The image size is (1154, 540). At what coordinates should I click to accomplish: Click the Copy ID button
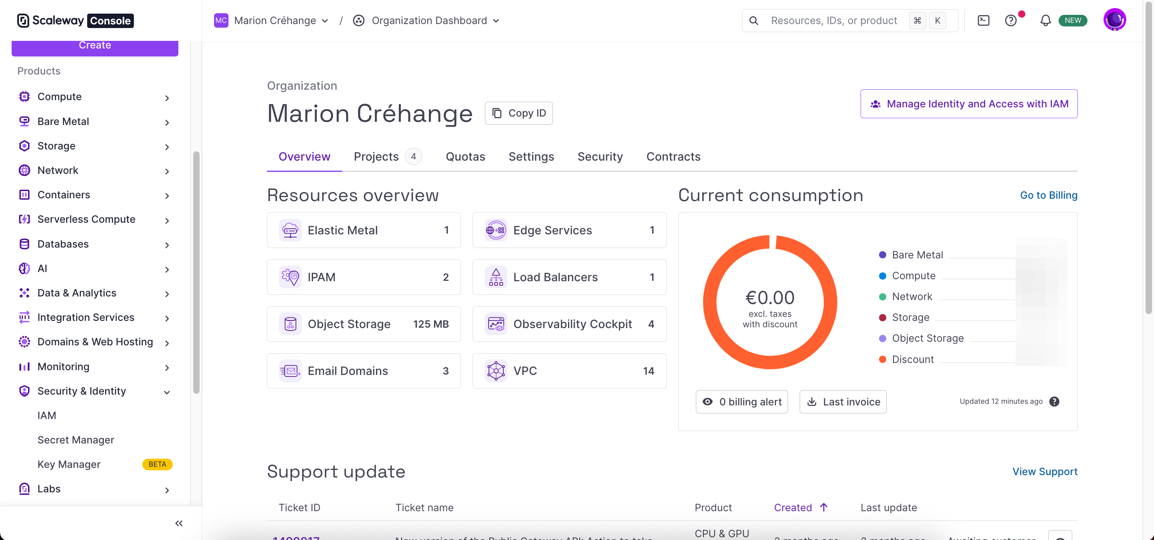click(x=518, y=113)
